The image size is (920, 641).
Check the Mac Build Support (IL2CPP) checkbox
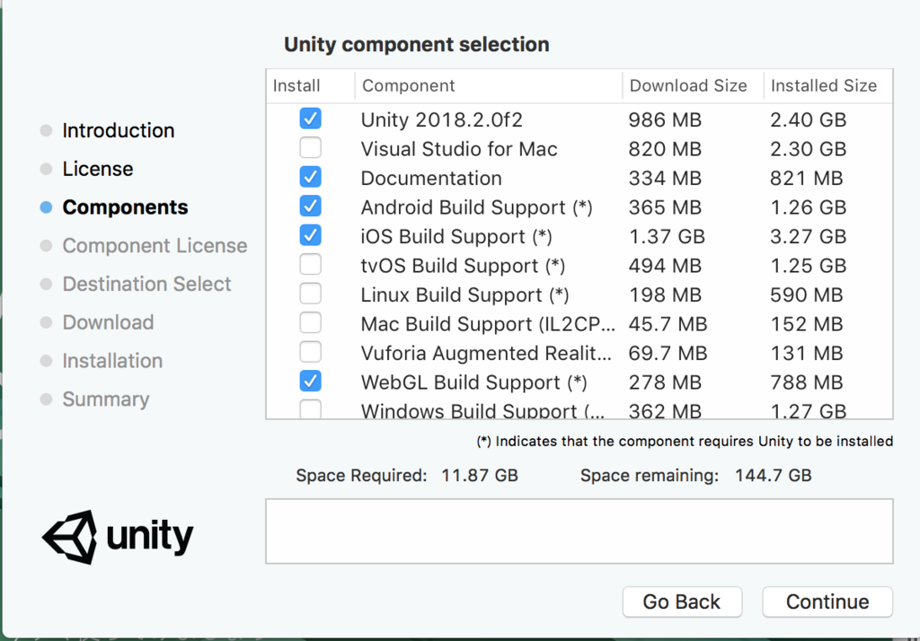(310, 323)
